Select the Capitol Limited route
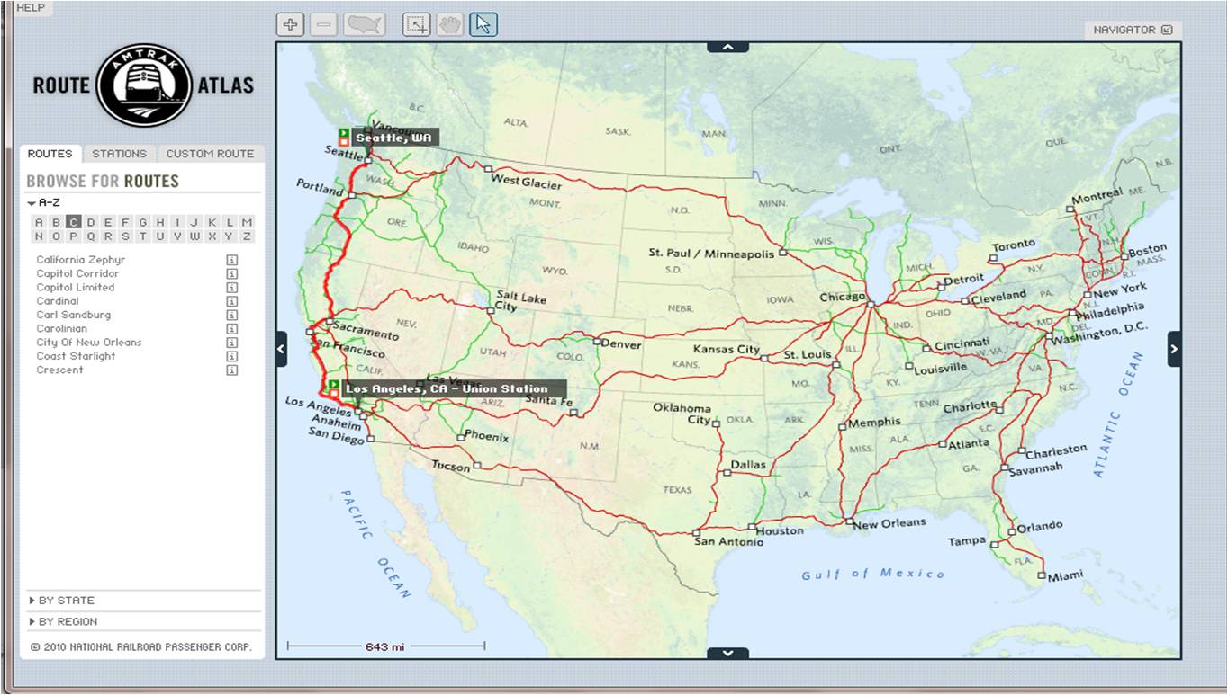Image resolution: width=1228 pixels, height=695 pixels. point(76,288)
